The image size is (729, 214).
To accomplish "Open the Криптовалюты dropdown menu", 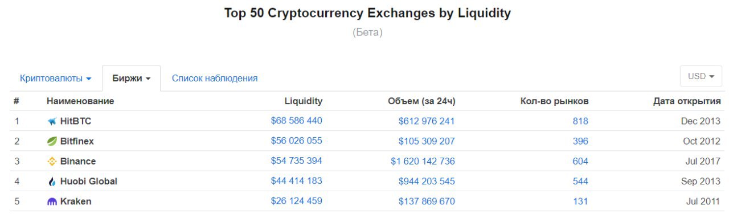I will coord(55,79).
